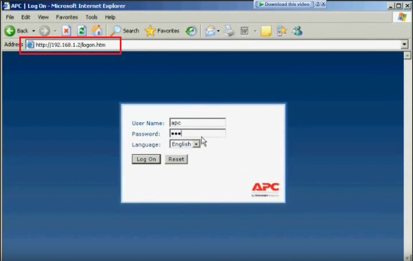Open the Edit menu
The image size is (413, 261).
[25, 17]
